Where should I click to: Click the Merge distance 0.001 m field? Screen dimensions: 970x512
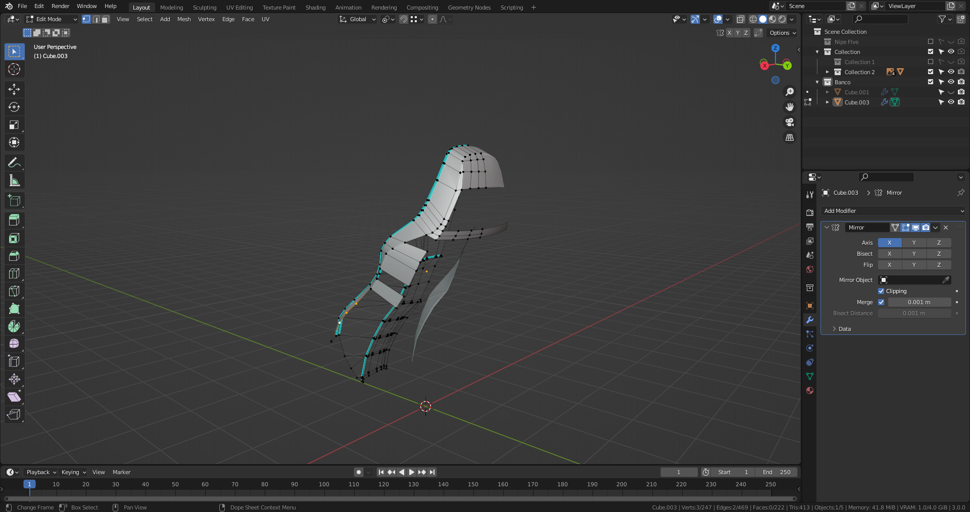coord(919,302)
